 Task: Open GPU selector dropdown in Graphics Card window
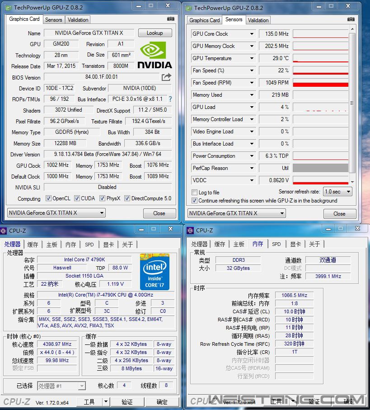click(x=102, y=213)
